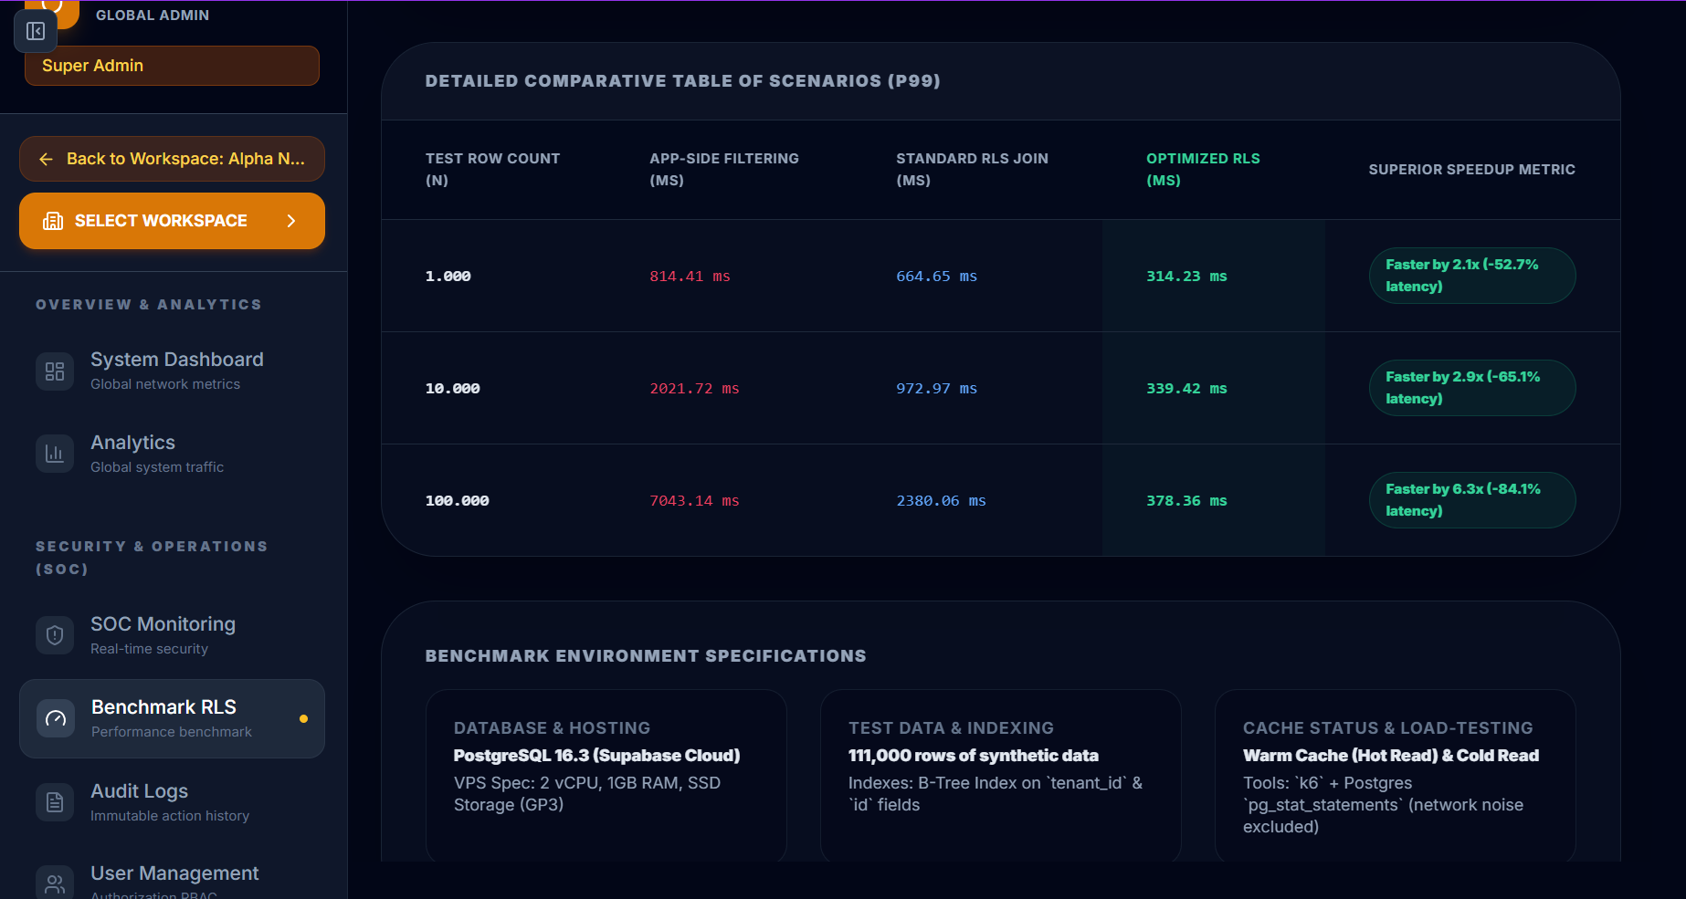Viewport: 1686px width, 899px height.
Task: Click Cache Status & Load-Testing heading
Action: [x=1387, y=728]
